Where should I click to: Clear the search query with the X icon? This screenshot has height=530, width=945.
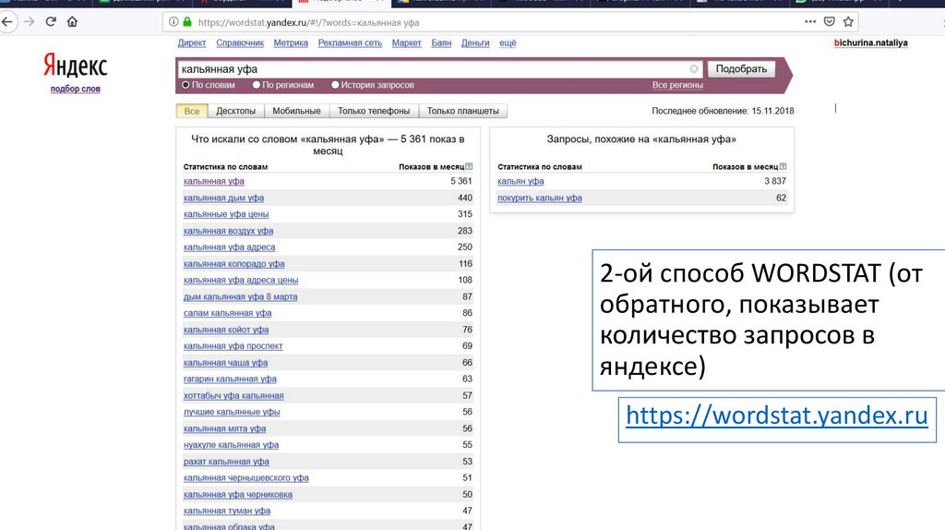(x=694, y=68)
